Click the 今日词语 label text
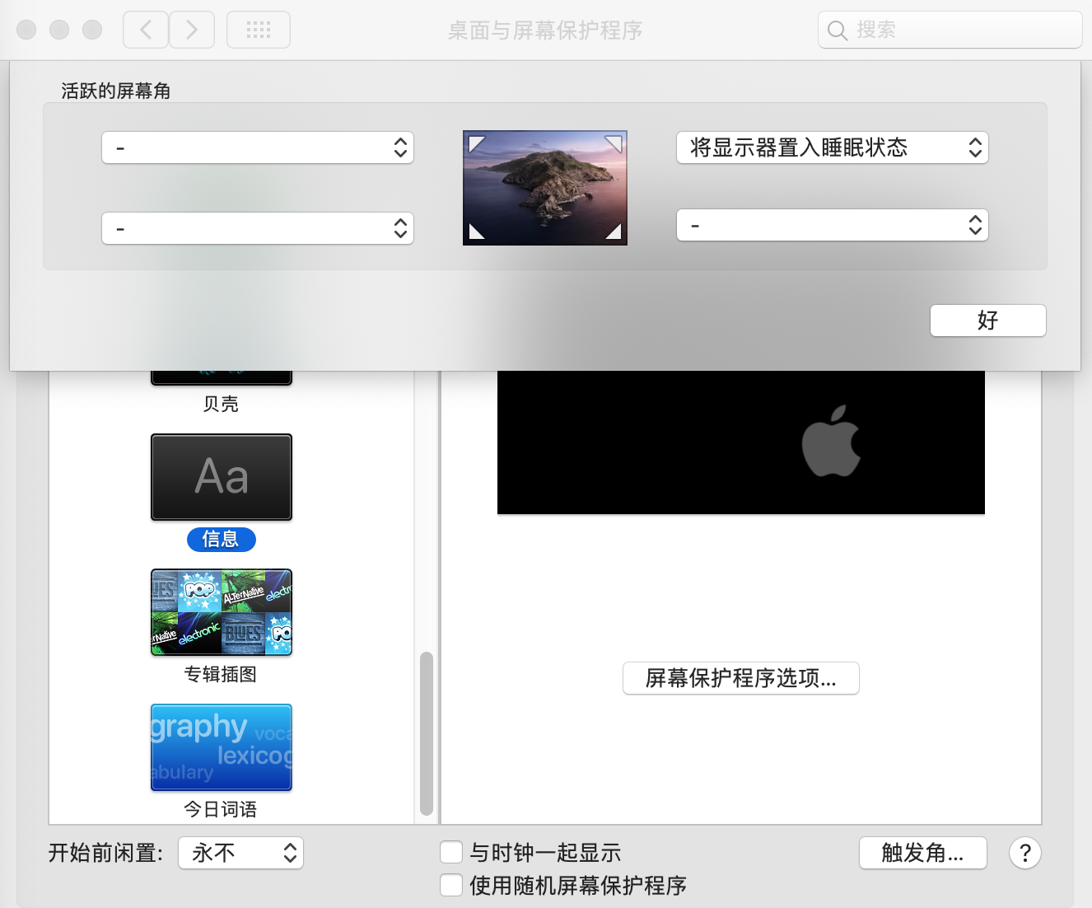 click(221, 809)
